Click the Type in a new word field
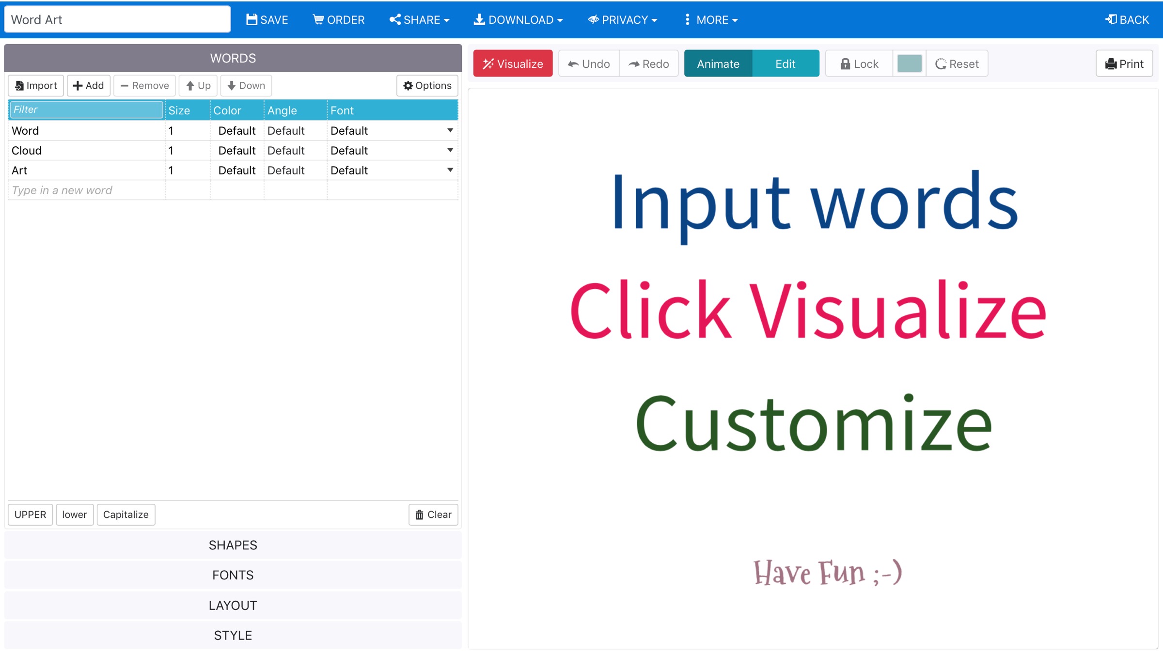 click(86, 190)
